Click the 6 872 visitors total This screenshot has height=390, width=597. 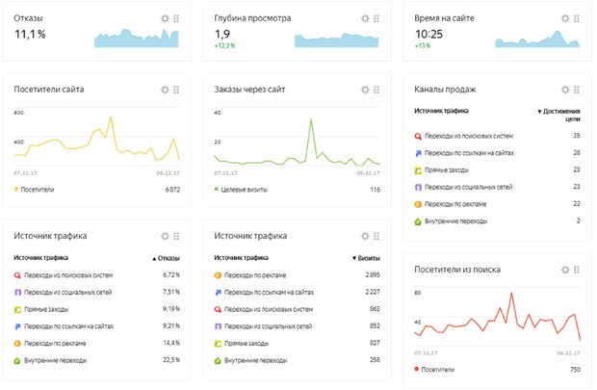pos(172,190)
